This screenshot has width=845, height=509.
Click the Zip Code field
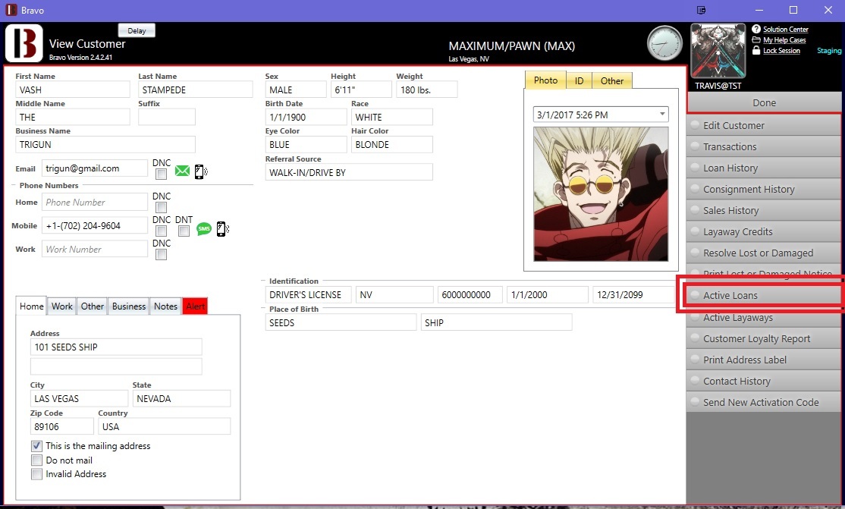click(x=62, y=426)
